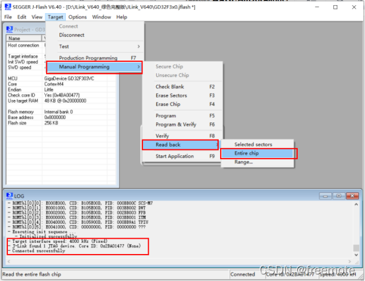Select Verify F8 command
365x281 pixels.
click(182, 136)
